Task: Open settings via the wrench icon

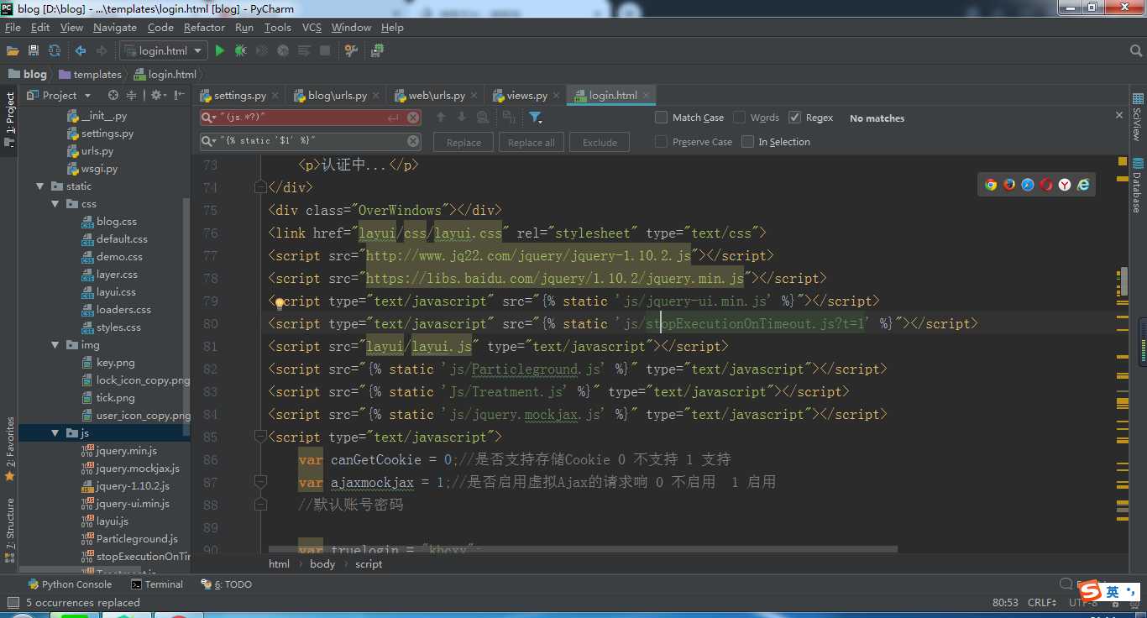Action: [351, 51]
